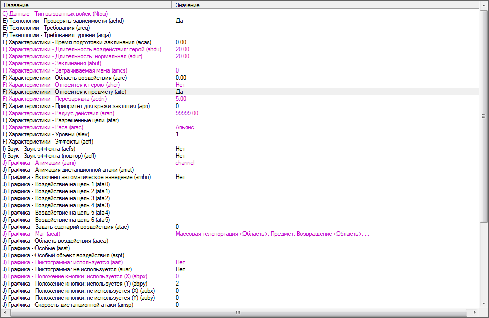
Task: Click the horizontal scrollbar left arrow
Action: pyautogui.click(x=5, y=312)
